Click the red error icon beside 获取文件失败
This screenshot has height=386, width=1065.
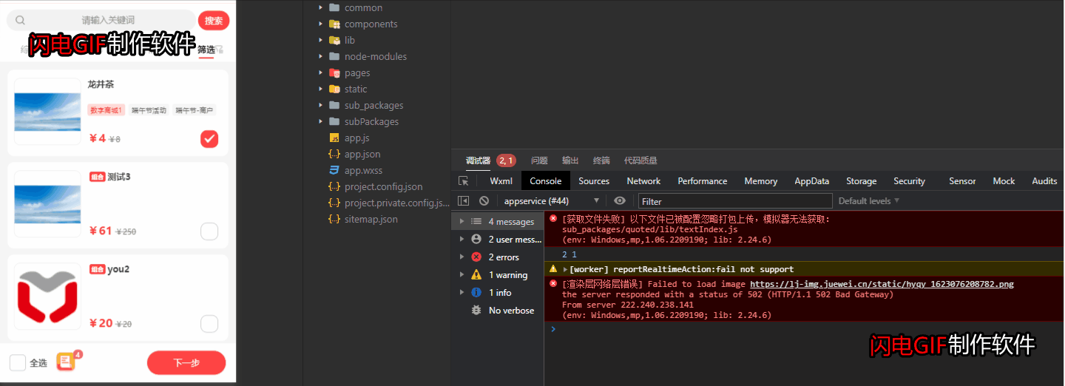point(553,219)
